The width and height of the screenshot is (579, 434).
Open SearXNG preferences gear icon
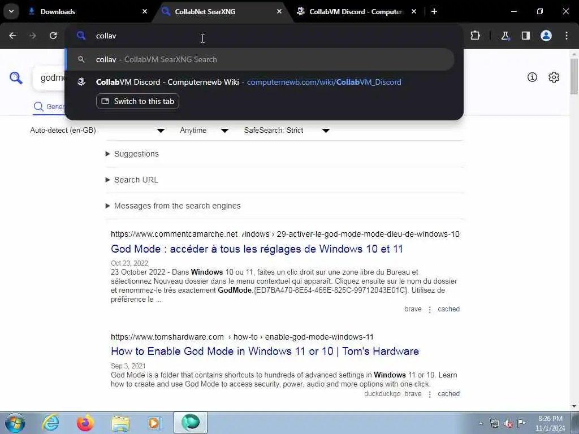pos(554,77)
